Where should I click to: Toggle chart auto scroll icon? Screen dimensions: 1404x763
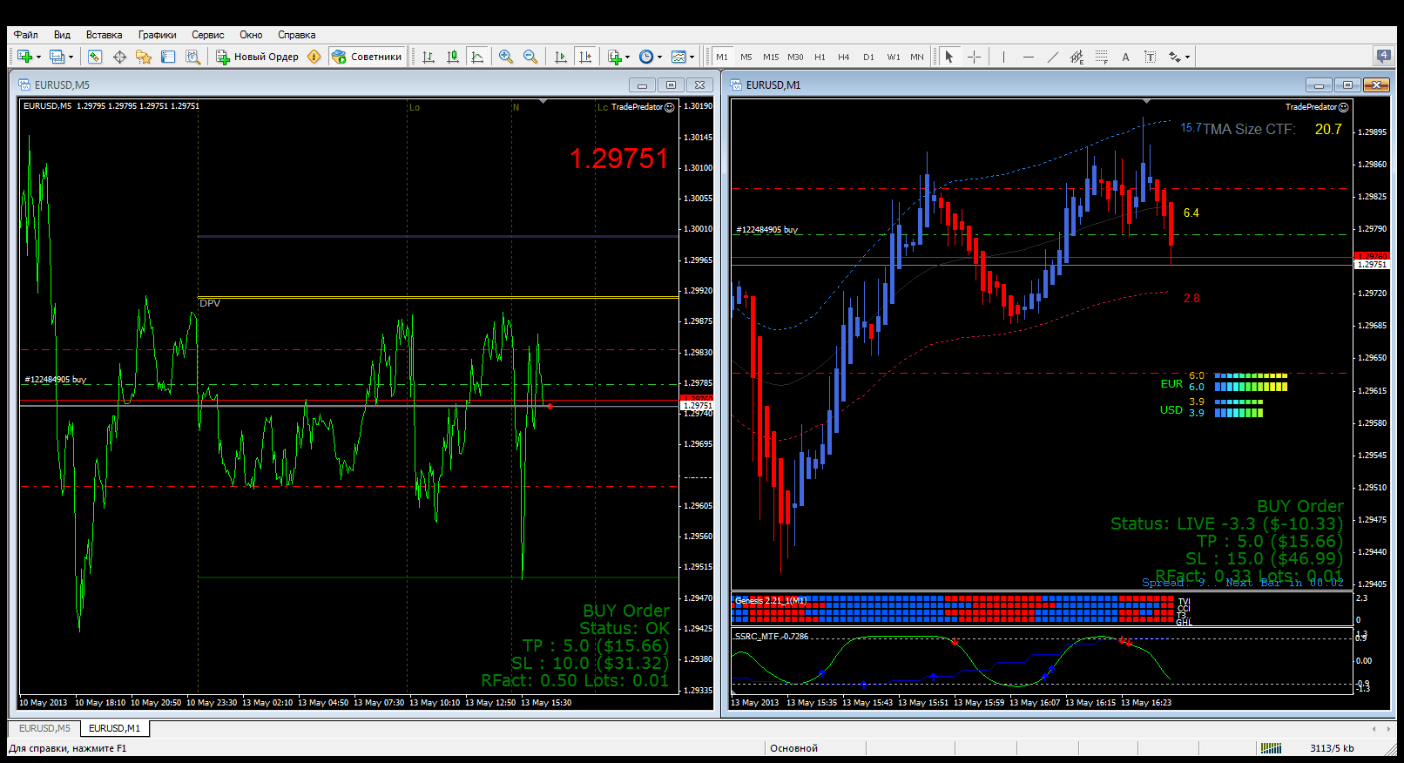pyautogui.click(x=561, y=57)
